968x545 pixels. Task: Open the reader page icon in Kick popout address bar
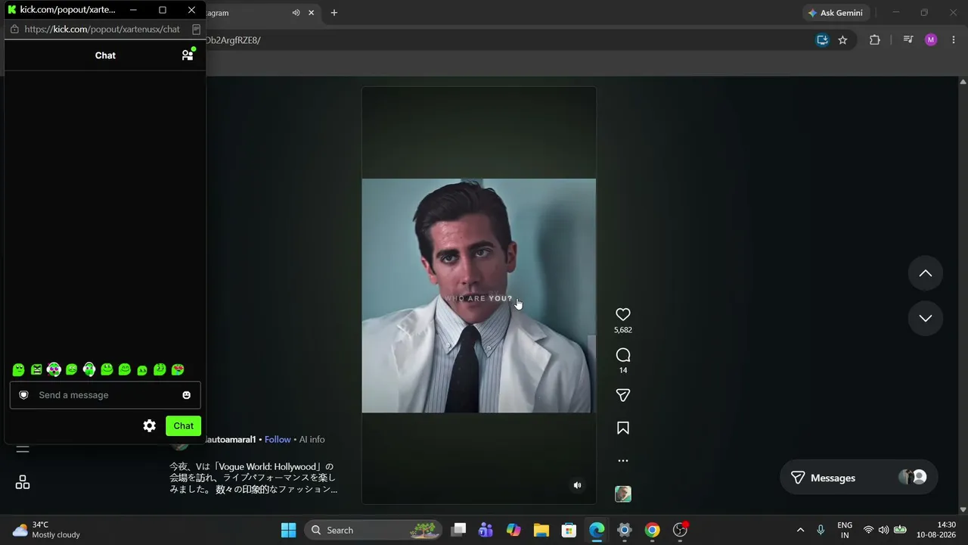(196, 29)
